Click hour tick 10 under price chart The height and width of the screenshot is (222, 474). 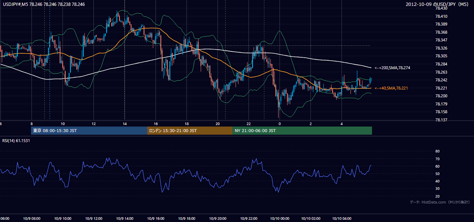click(x=63, y=124)
